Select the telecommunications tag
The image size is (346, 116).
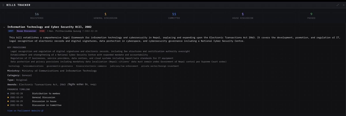click(33, 66)
